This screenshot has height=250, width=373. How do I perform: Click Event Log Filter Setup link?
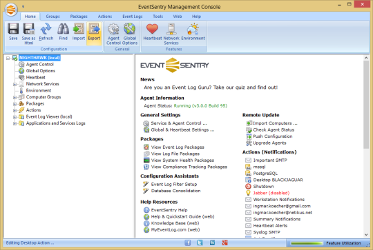(174, 184)
